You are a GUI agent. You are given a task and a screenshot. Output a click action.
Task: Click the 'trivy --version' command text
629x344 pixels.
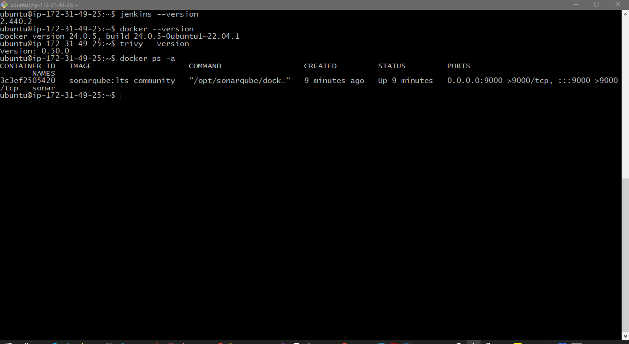[154, 44]
